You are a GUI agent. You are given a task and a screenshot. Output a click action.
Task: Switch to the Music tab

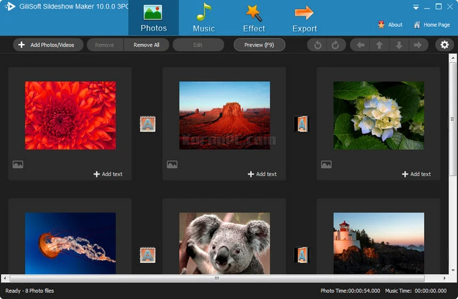click(x=203, y=18)
